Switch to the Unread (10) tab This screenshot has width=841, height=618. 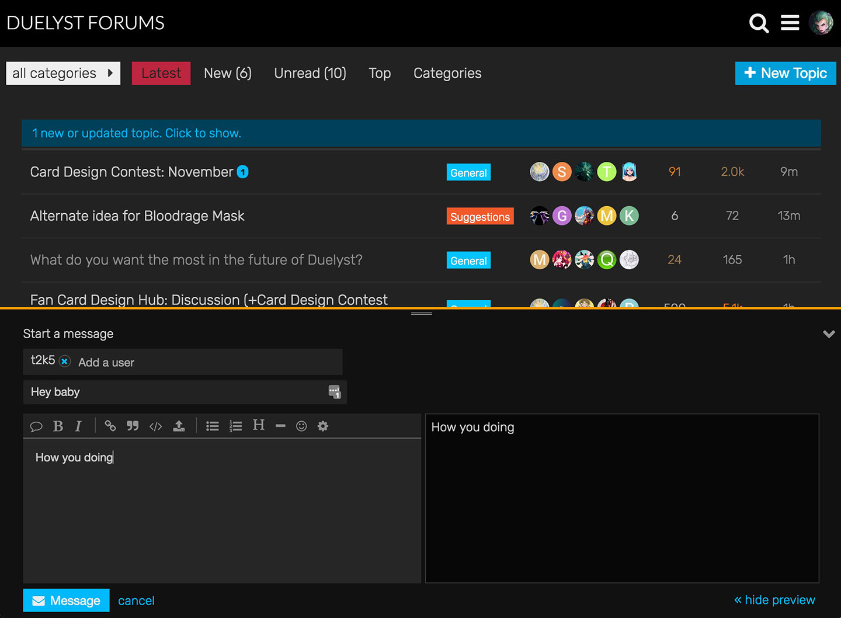click(310, 73)
